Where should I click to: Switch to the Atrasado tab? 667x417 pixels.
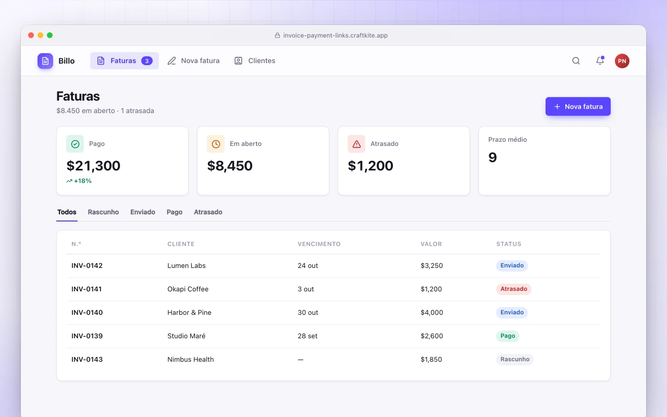point(208,212)
